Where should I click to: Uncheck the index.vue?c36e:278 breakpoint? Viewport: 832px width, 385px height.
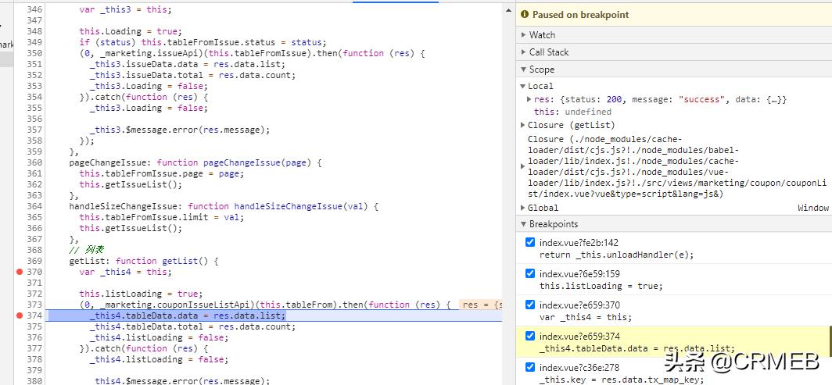coord(530,367)
